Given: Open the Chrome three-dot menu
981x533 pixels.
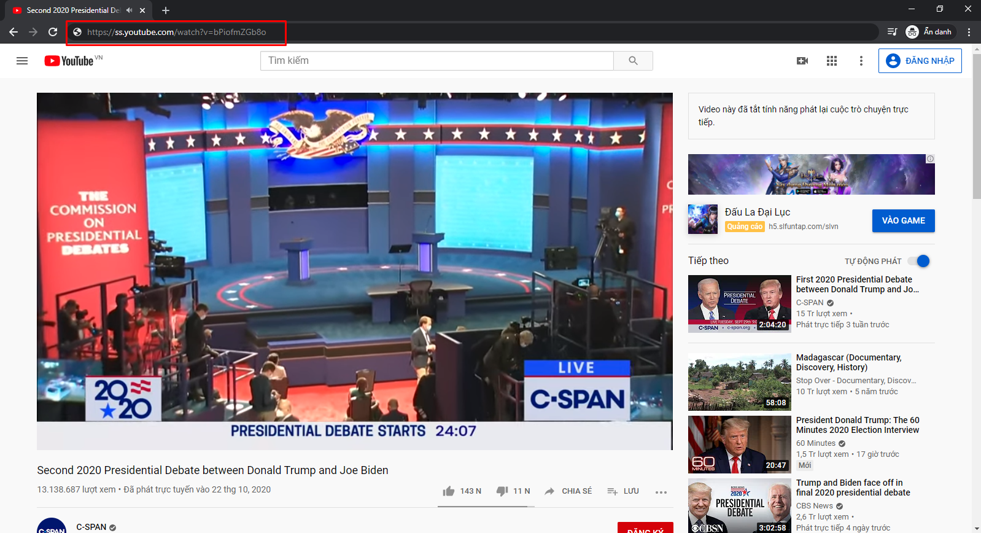Looking at the screenshot, I should coord(969,32).
